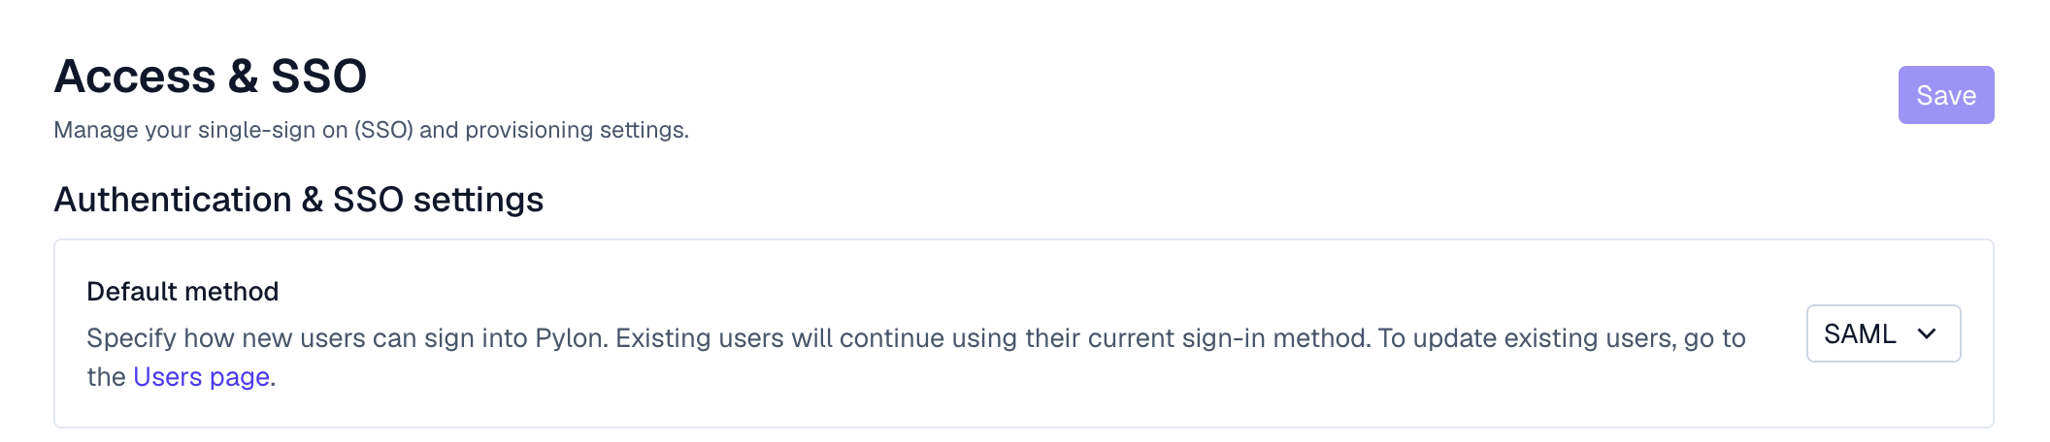Click the 'Existing users will continue' sentence
The width and height of the screenshot is (2050, 442).
pos(796,338)
